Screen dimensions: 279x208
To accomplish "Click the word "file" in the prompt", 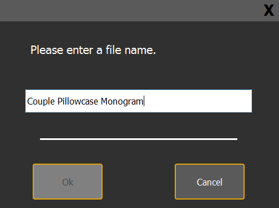I will (x=113, y=50).
